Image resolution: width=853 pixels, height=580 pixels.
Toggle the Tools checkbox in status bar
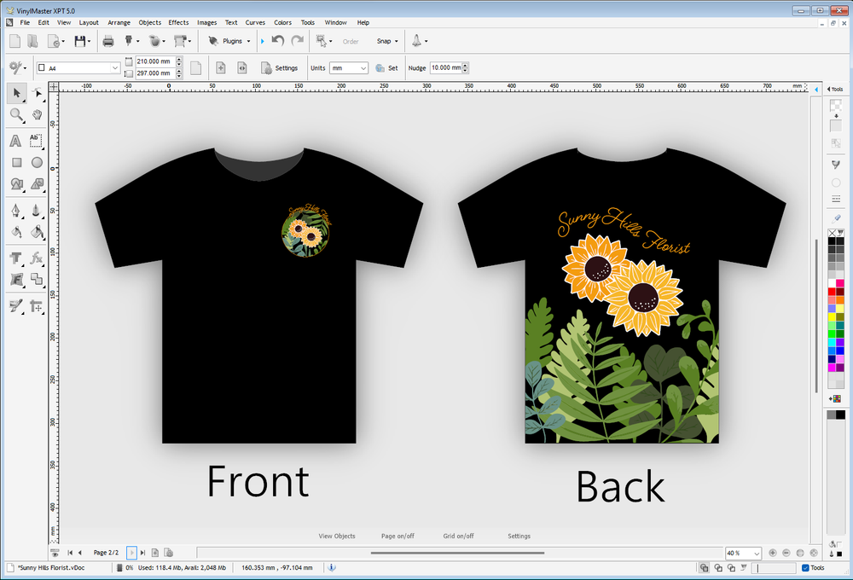806,567
